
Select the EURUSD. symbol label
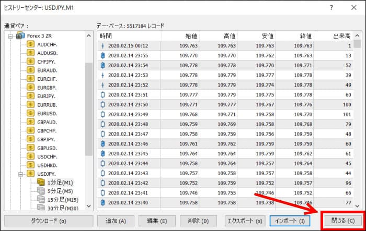coord(47,113)
